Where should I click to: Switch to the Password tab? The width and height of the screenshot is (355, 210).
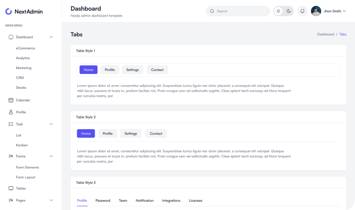pyautogui.click(x=103, y=200)
